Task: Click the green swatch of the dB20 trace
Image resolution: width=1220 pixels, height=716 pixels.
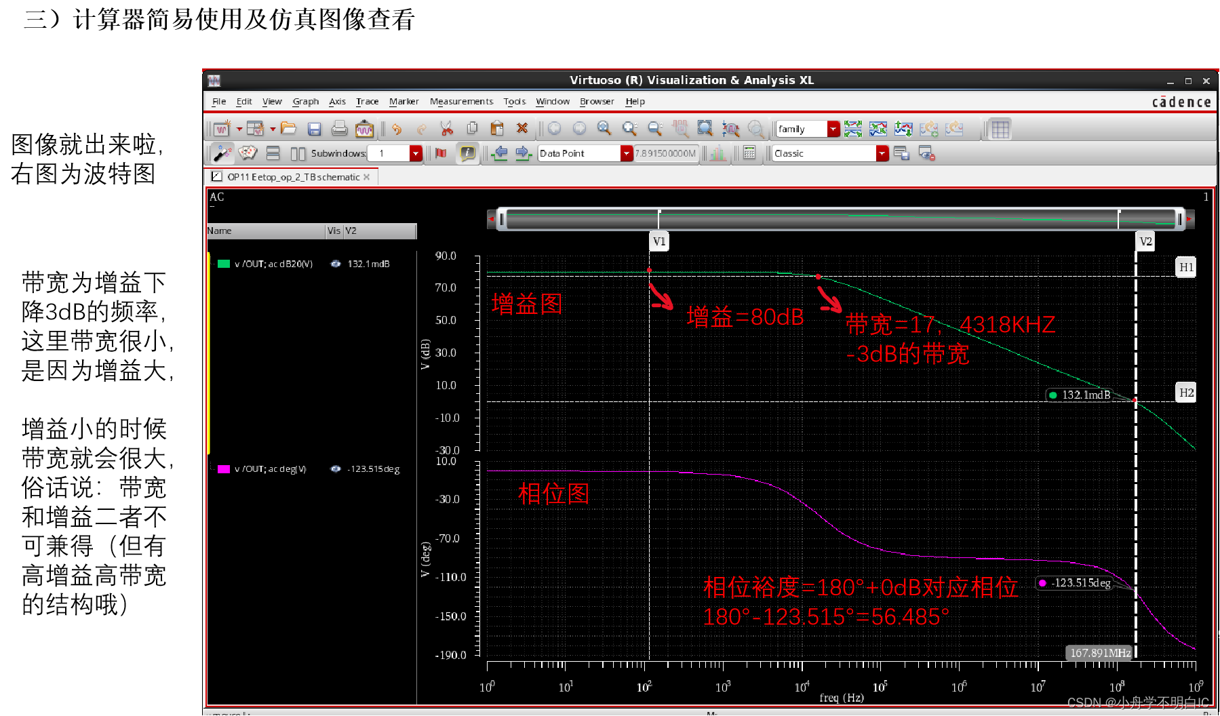Action: pos(224,264)
